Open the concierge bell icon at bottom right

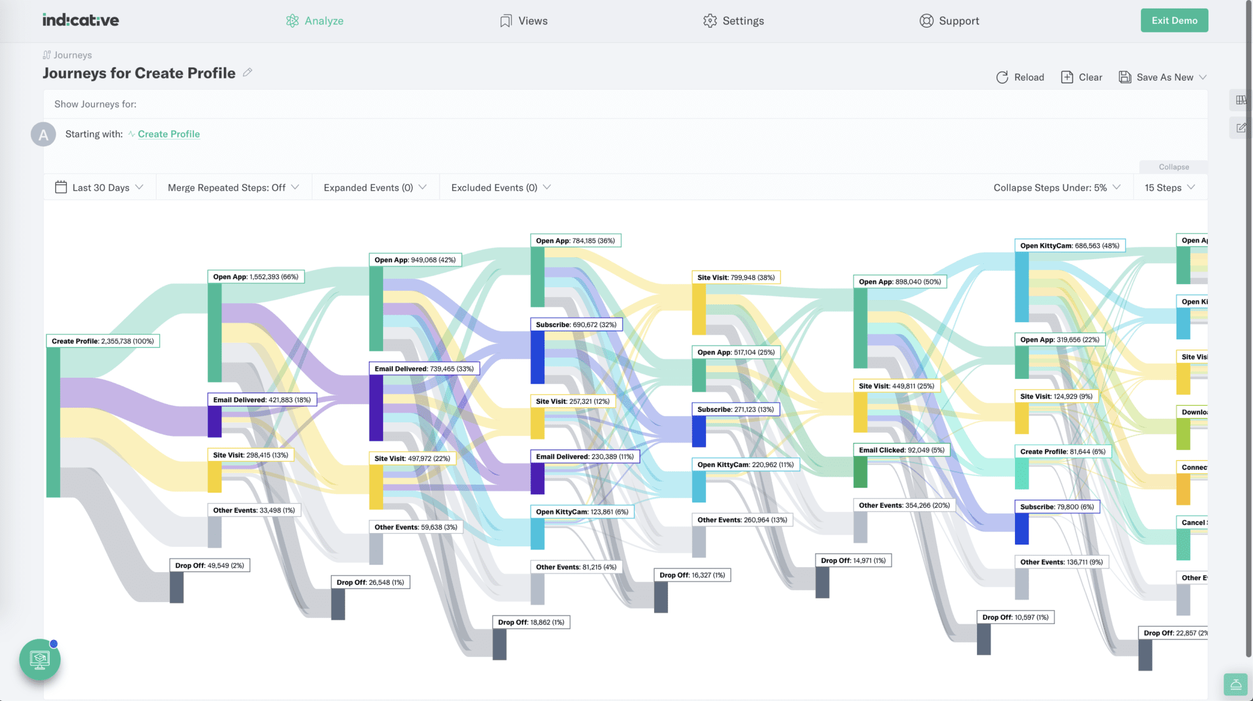pyautogui.click(x=1235, y=684)
